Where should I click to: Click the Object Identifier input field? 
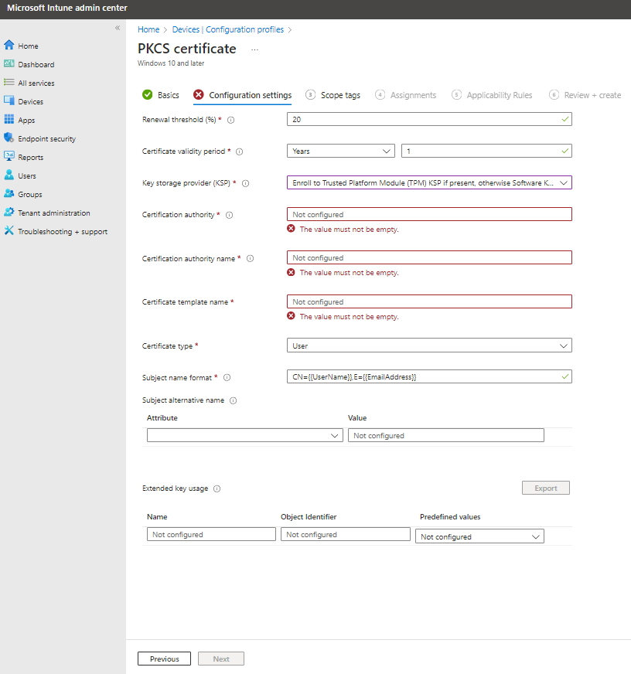click(x=346, y=534)
